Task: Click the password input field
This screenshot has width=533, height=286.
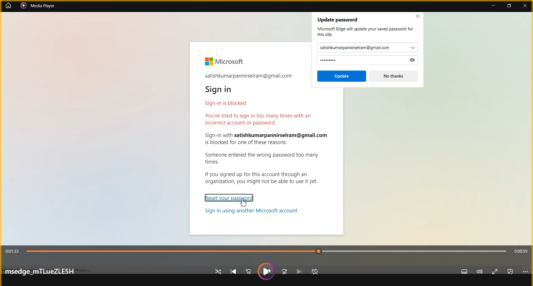Action: point(367,60)
